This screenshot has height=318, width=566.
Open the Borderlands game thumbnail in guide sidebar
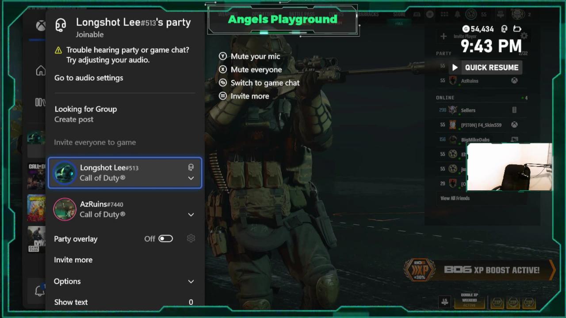point(36,208)
